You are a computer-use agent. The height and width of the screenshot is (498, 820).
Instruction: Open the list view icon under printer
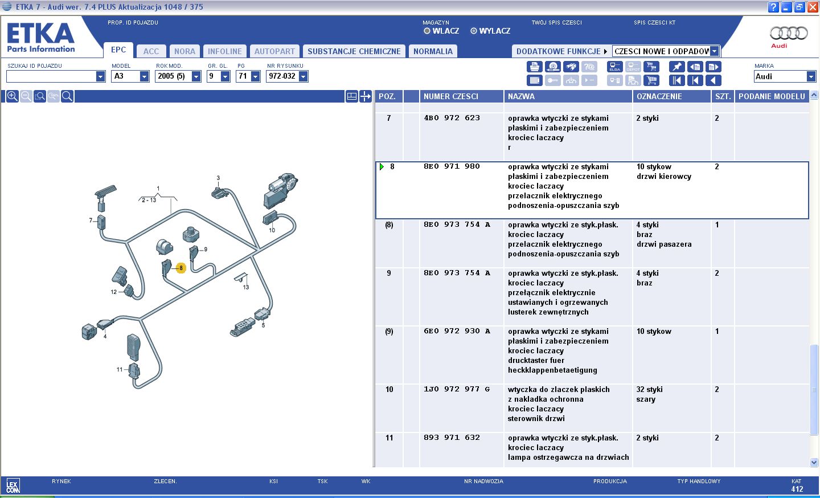point(534,80)
